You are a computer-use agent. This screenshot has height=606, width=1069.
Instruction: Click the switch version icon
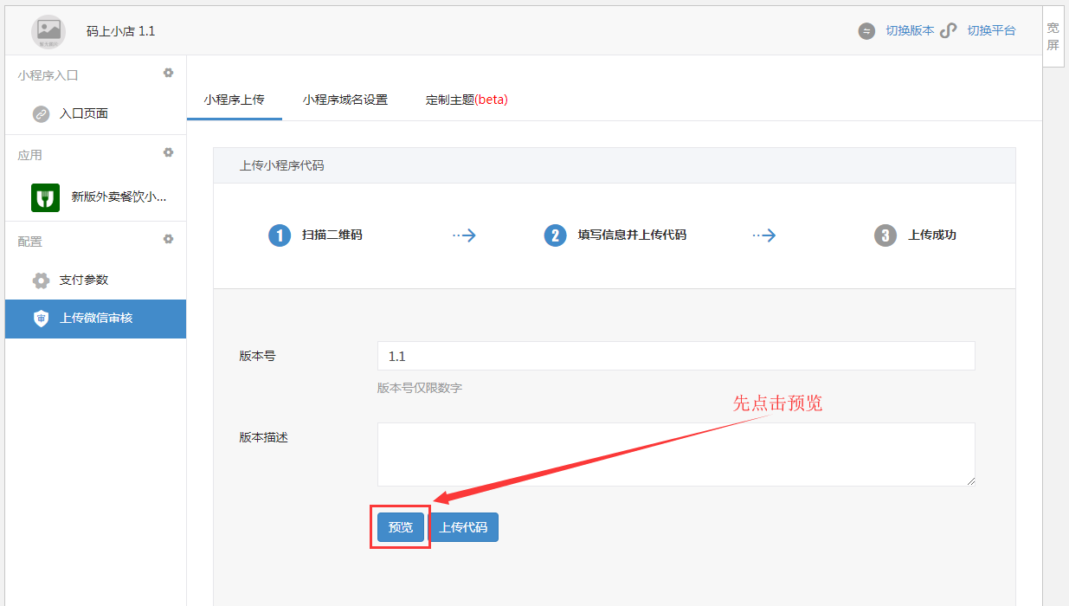(866, 31)
